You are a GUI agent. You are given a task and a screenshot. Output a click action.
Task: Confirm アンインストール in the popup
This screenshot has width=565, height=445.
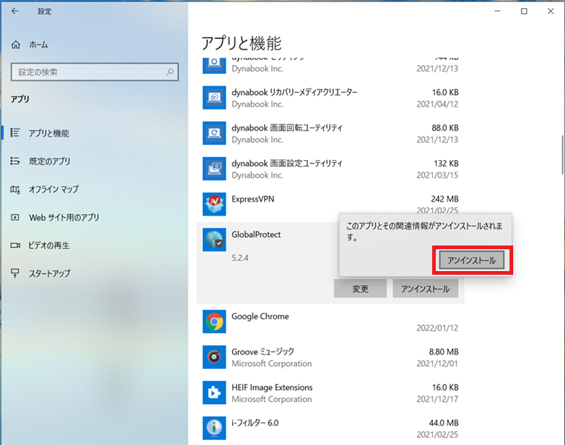pos(471,261)
